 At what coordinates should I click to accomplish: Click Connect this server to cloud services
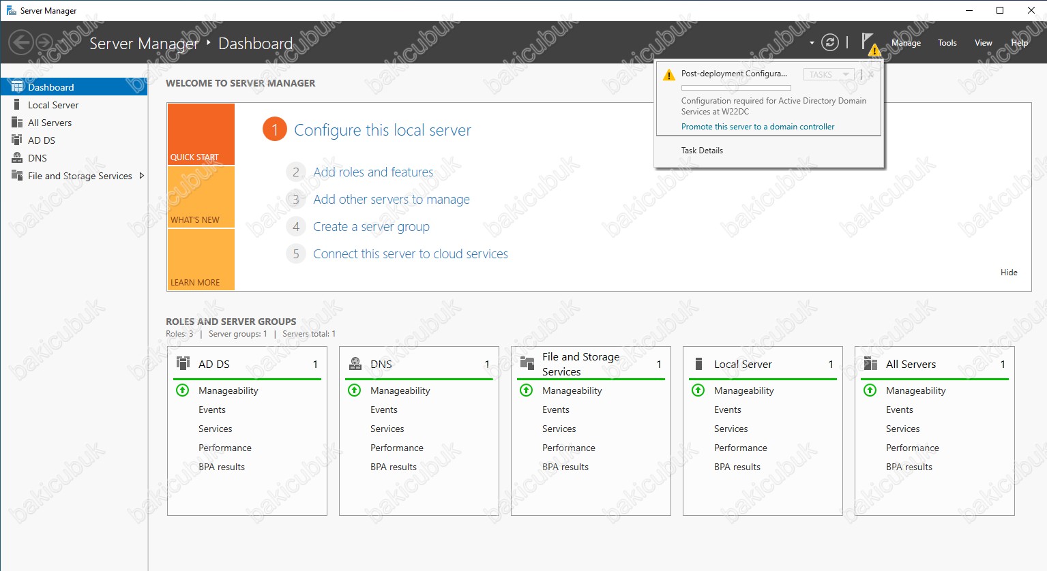(411, 254)
